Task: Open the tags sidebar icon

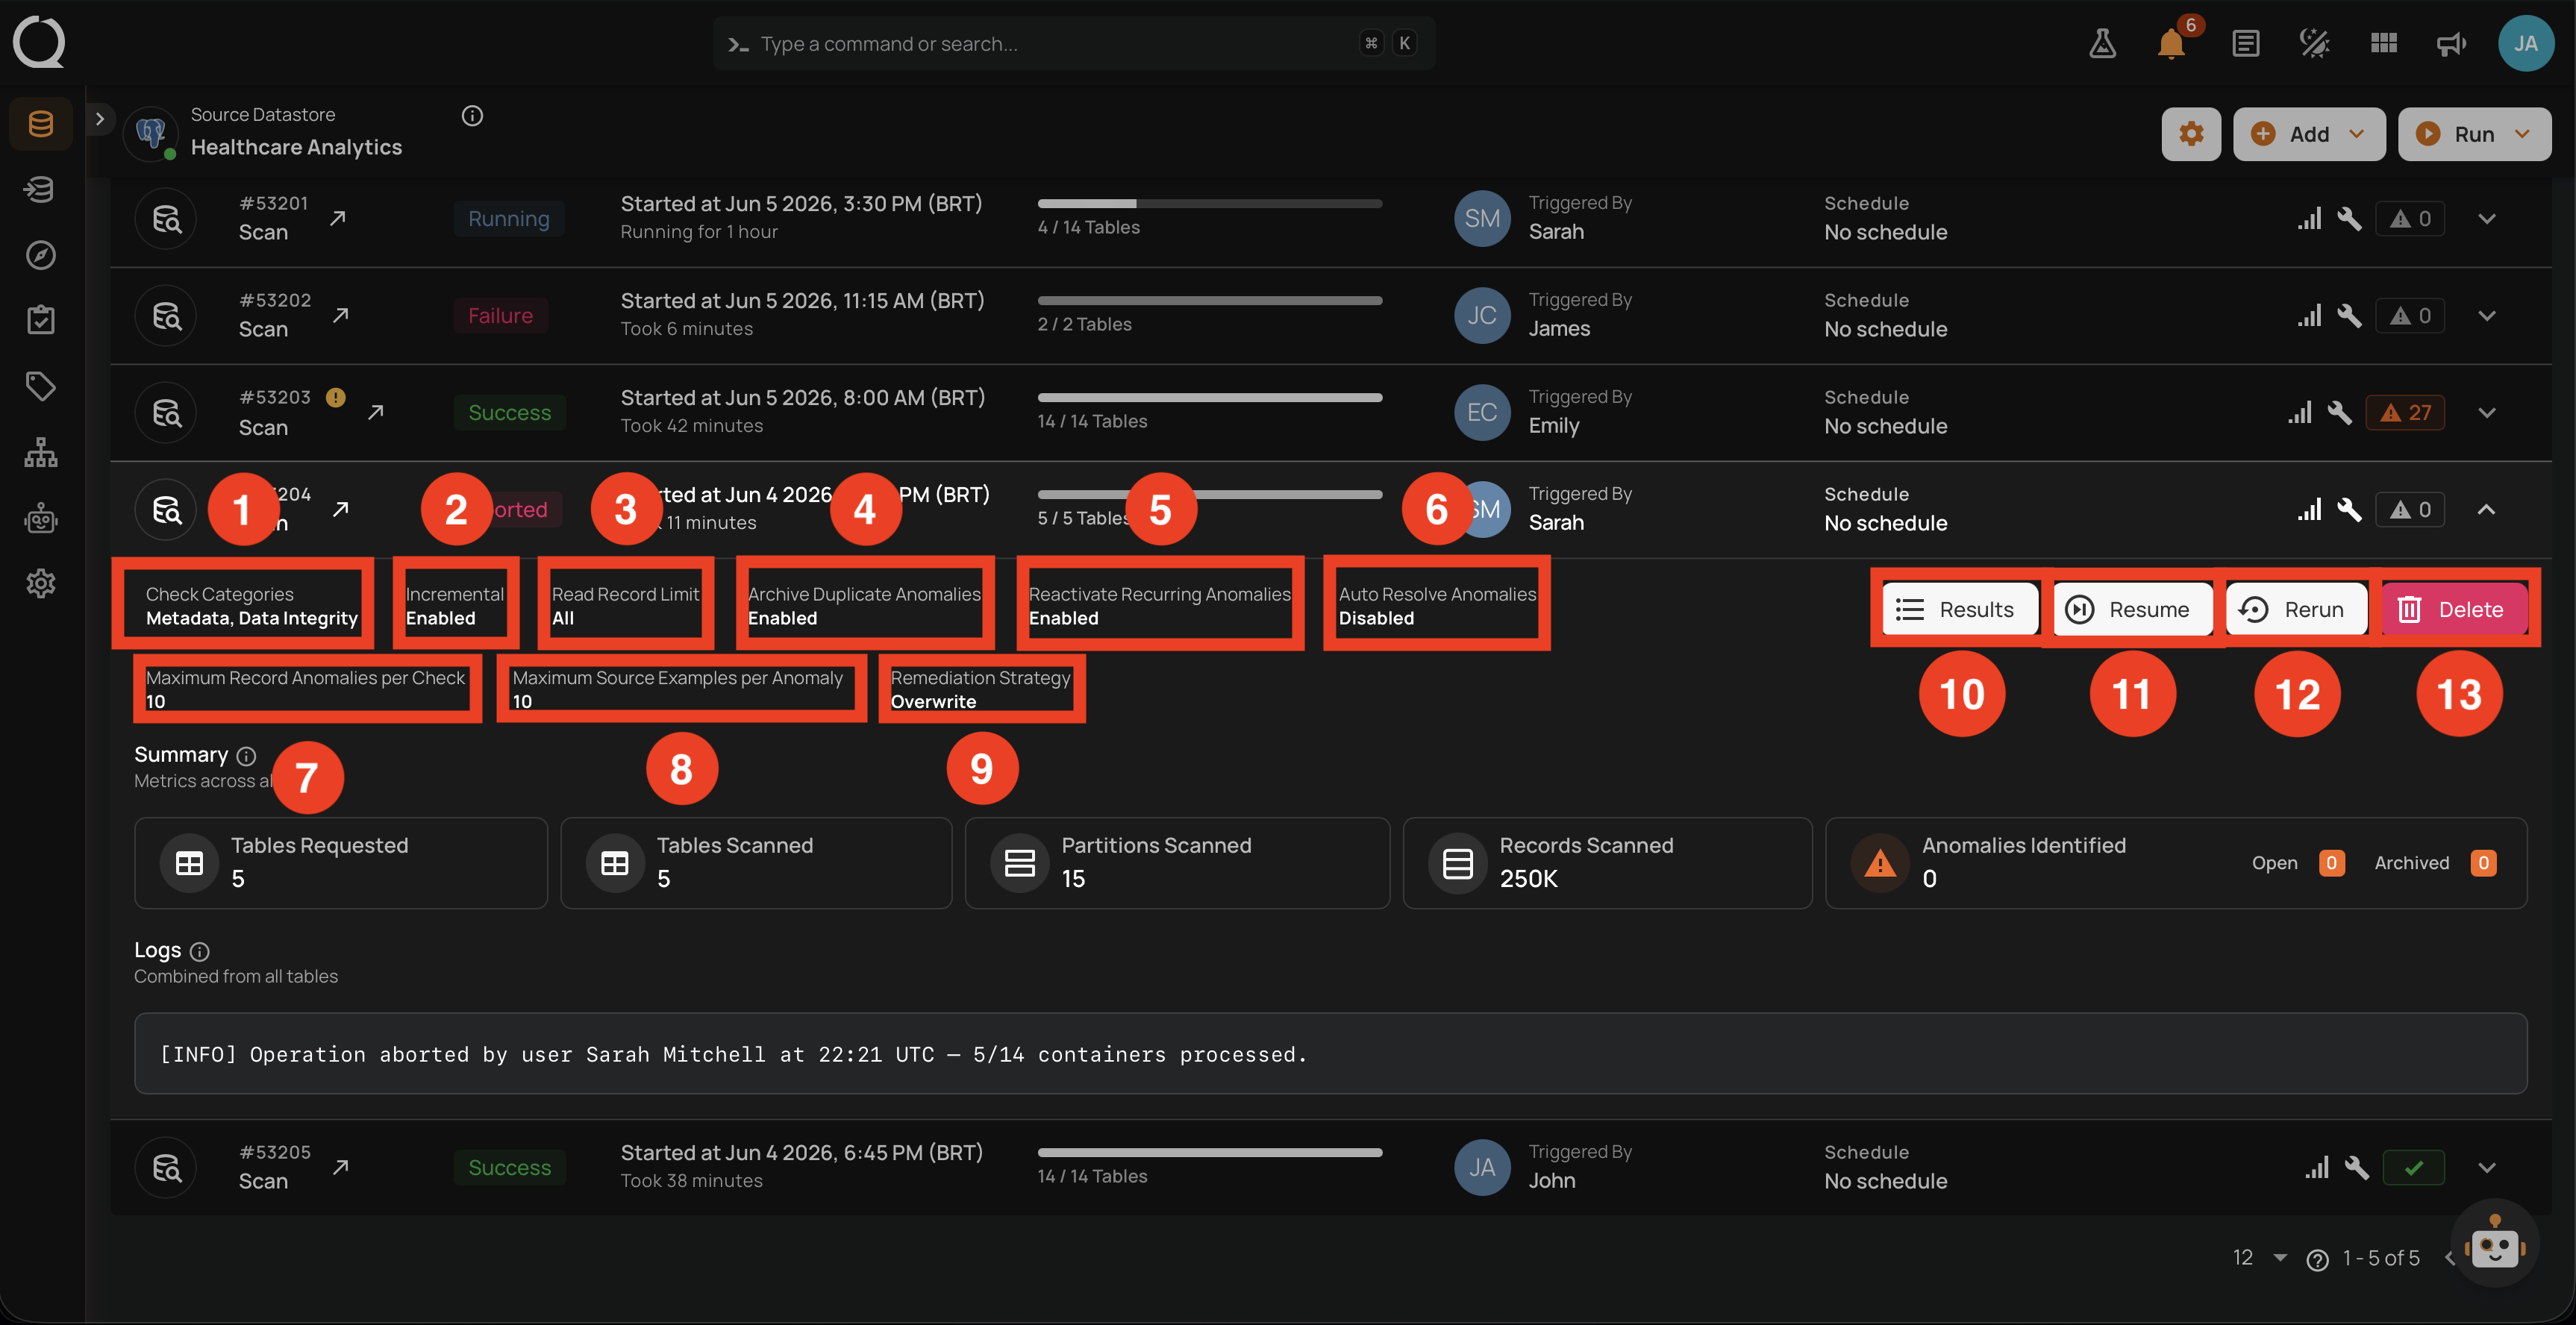Action: 41,386
